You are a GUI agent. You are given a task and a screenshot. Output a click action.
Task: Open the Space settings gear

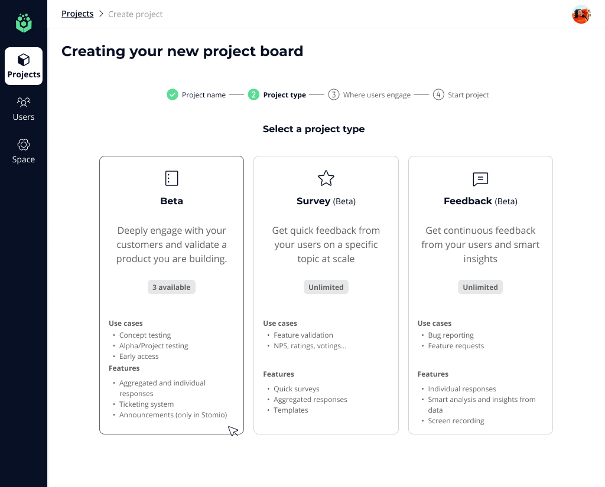[x=24, y=145]
